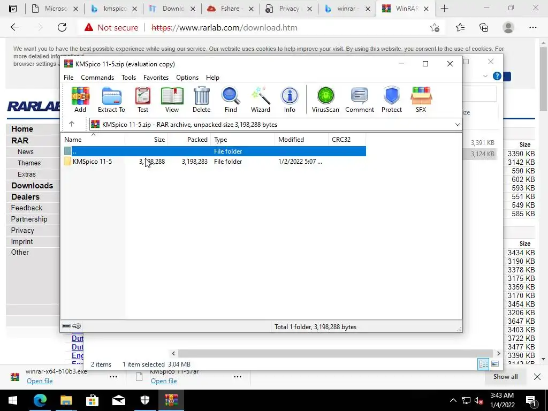
Task: Open file link for KMSpico 11-5.rar
Action: click(x=164, y=381)
